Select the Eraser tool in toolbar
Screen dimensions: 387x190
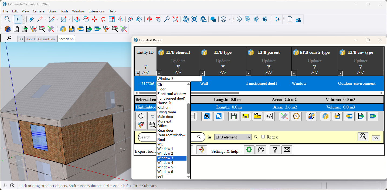(x=31, y=19)
